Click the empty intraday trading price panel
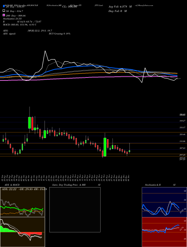Viewport: 187px width, 247px height. pyautogui.click(x=75, y=210)
